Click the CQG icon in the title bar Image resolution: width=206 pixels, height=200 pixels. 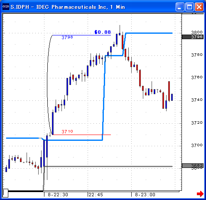click(x=6, y=7)
